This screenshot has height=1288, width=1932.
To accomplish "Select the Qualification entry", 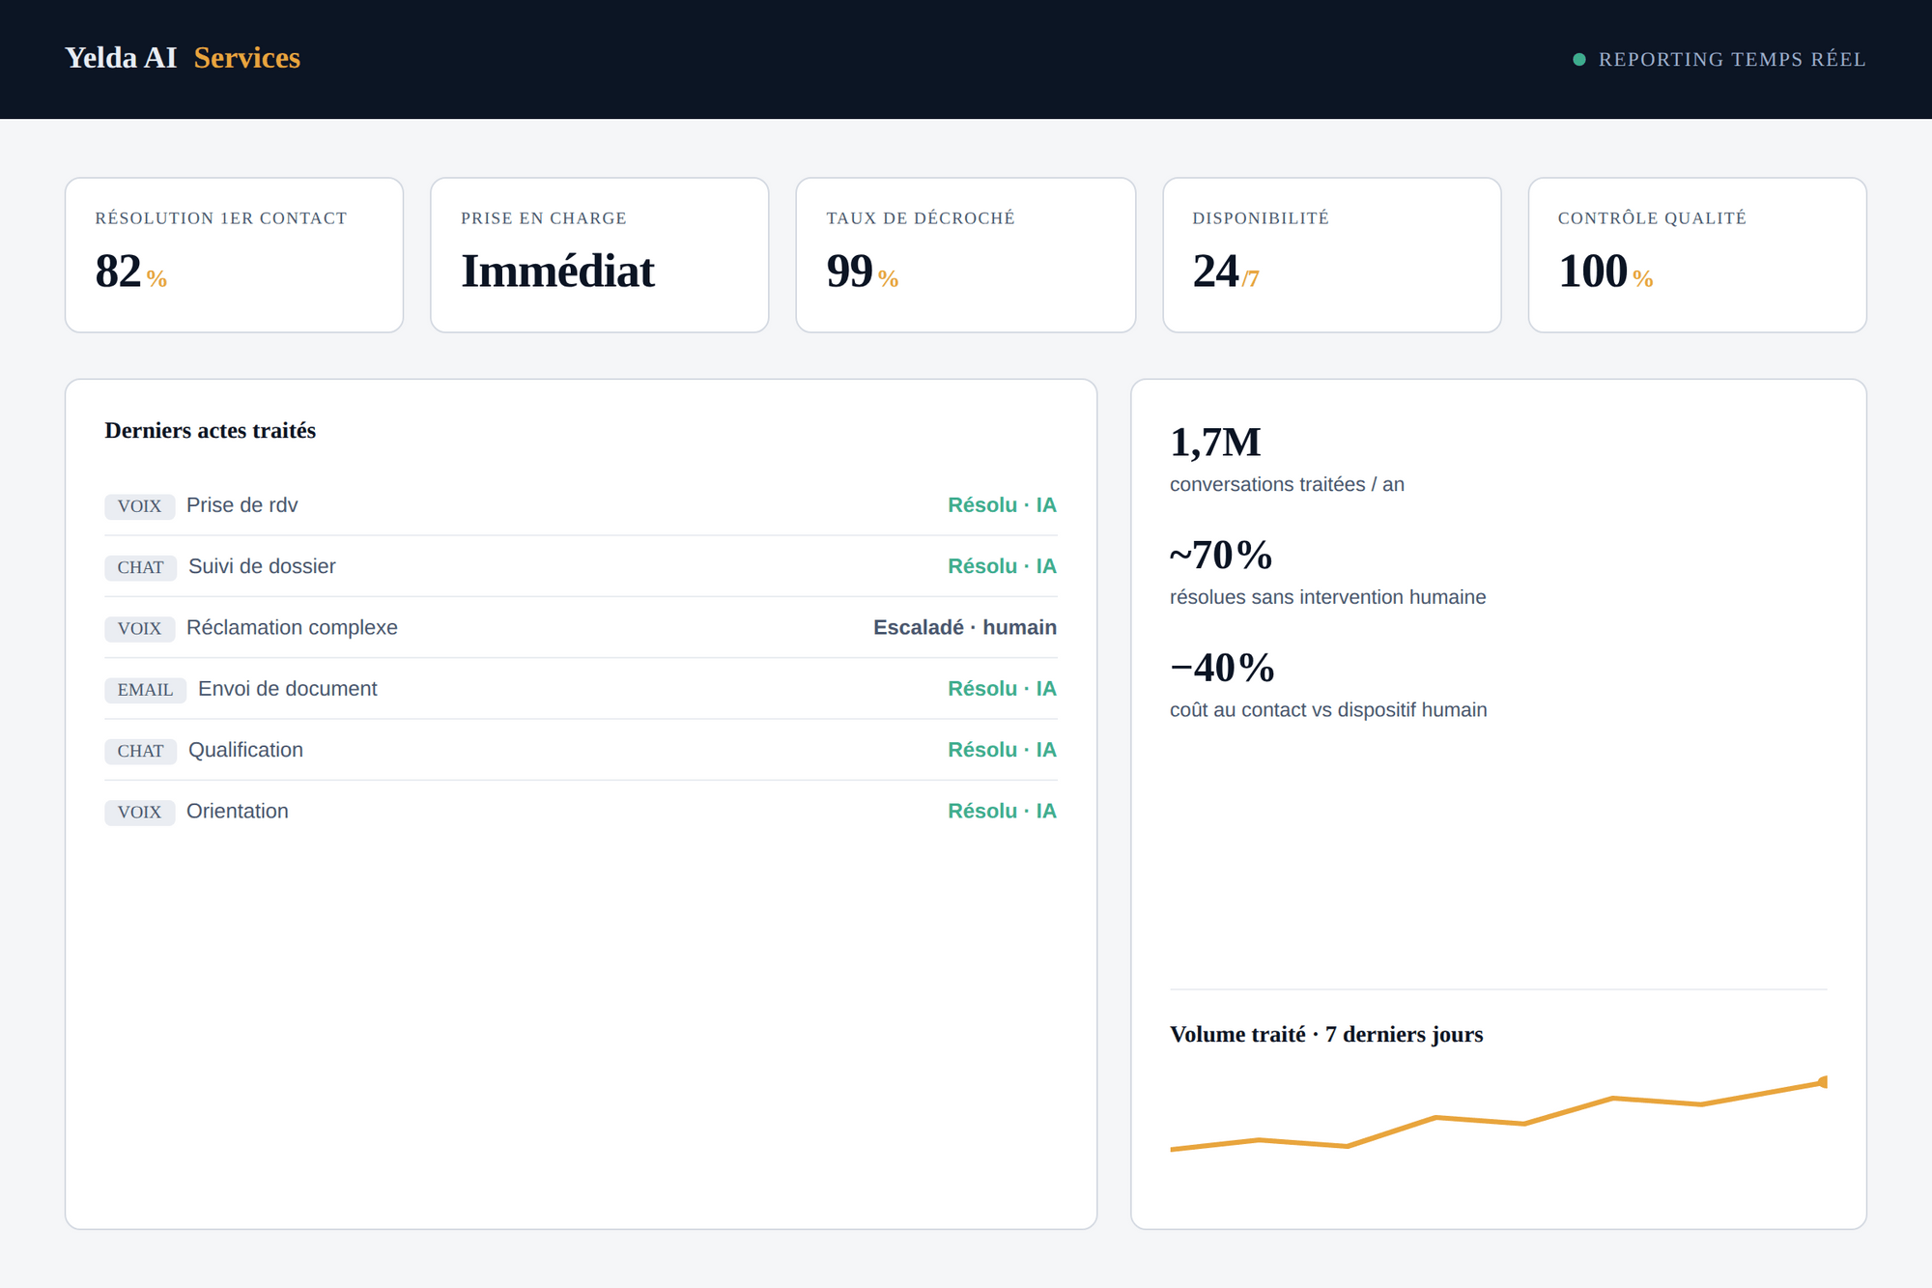I will click(245, 750).
